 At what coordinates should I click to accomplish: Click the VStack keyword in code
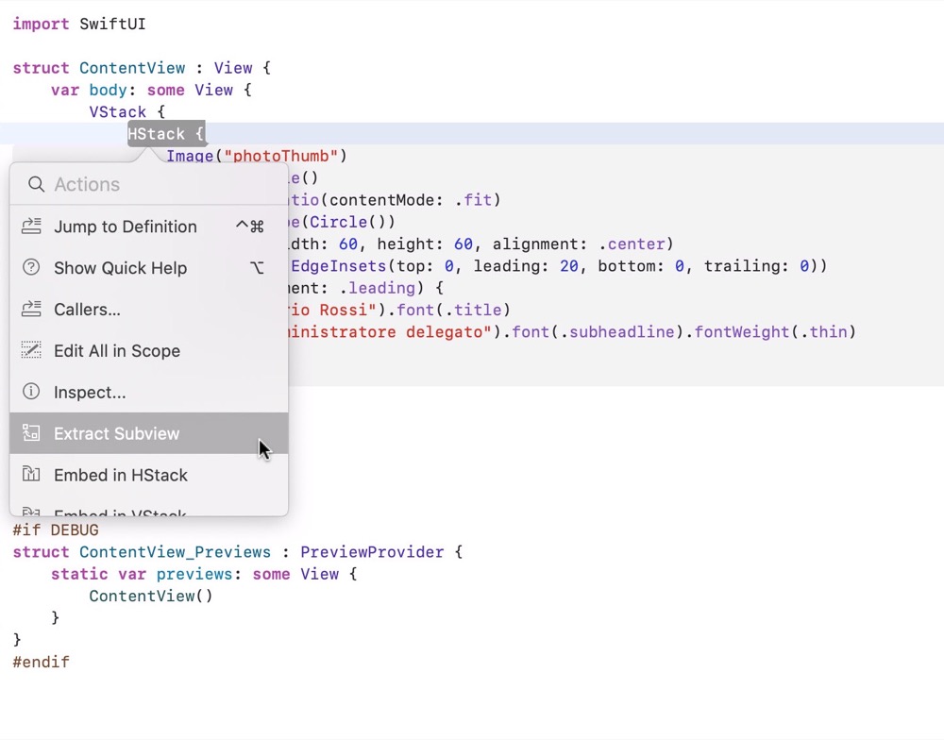coord(118,112)
